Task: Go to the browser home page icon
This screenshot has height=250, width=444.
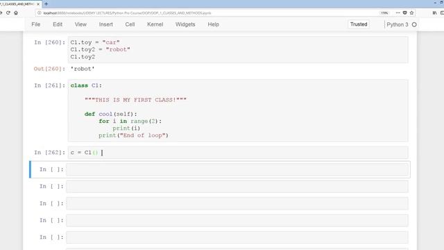Action: point(16,12)
